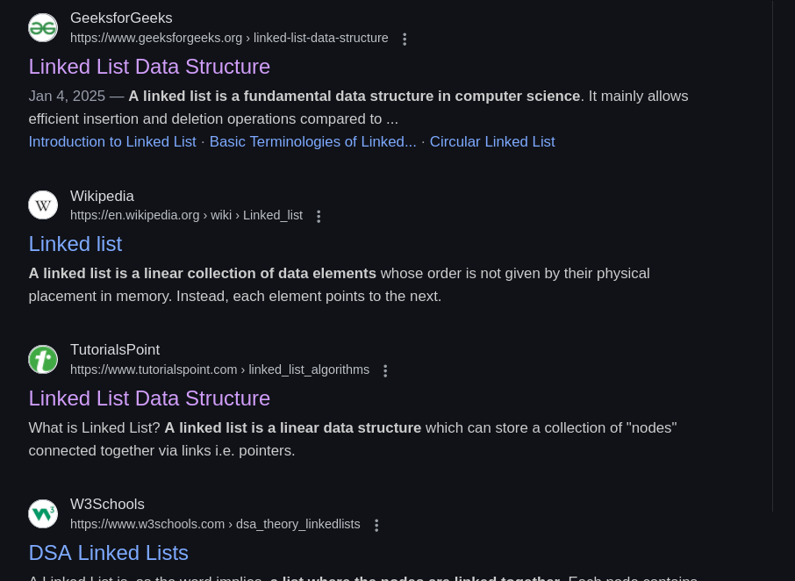Image resolution: width=795 pixels, height=581 pixels.
Task: Follow "Basic Terminologies of Linked..." sitelink
Action: 312,142
